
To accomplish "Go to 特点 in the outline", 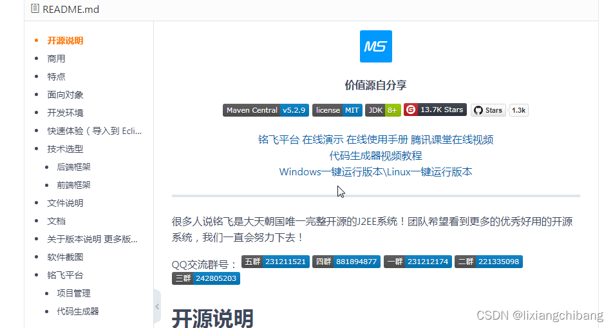I will 56,77.
